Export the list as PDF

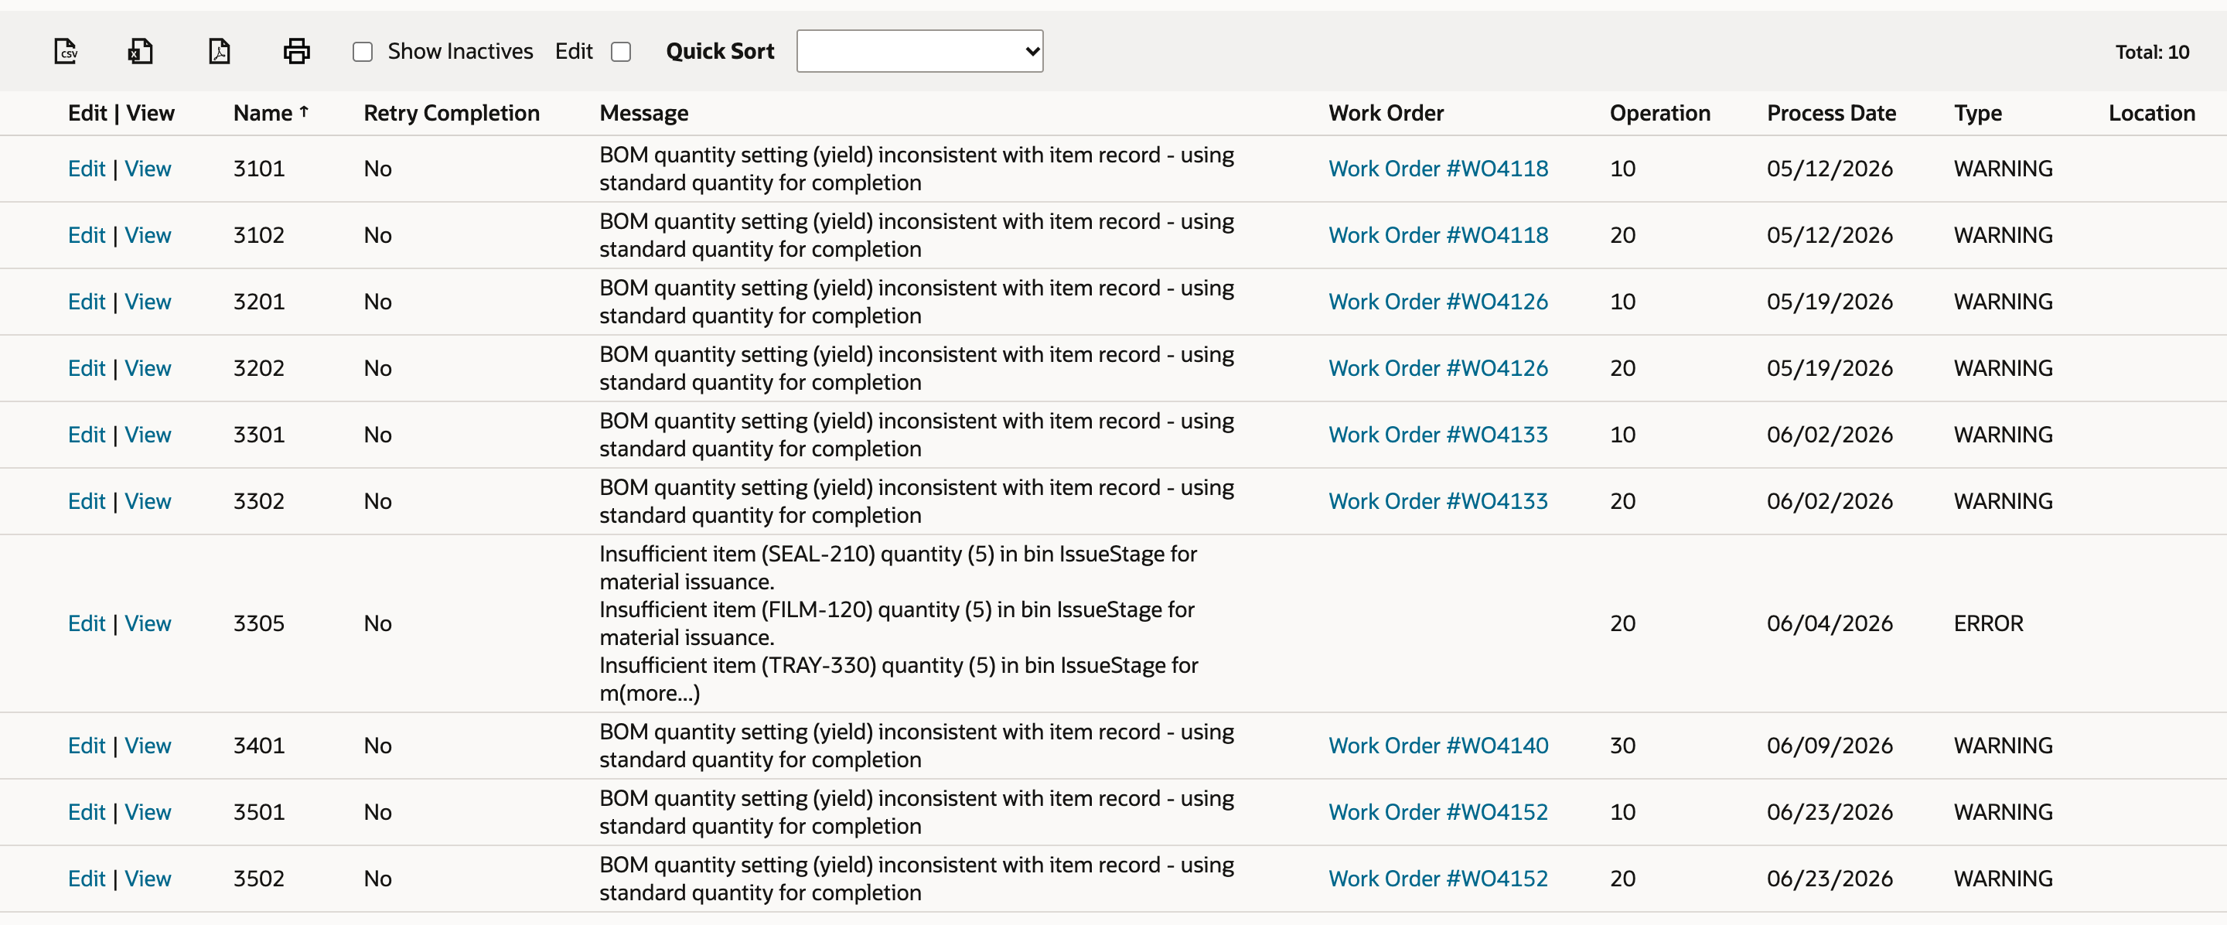[x=220, y=51]
